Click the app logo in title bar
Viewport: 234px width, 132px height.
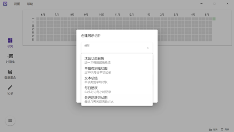click(x=5, y=4)
